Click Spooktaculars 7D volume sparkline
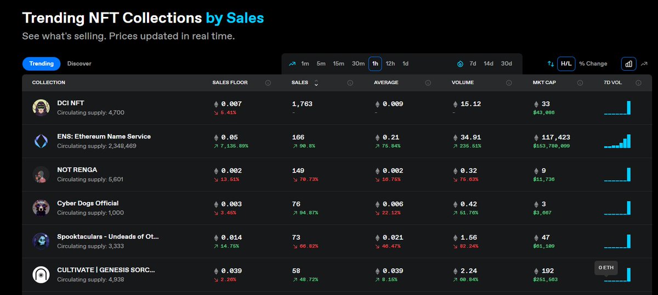Screen dimensions: 658x295 [x=617, y=241]
